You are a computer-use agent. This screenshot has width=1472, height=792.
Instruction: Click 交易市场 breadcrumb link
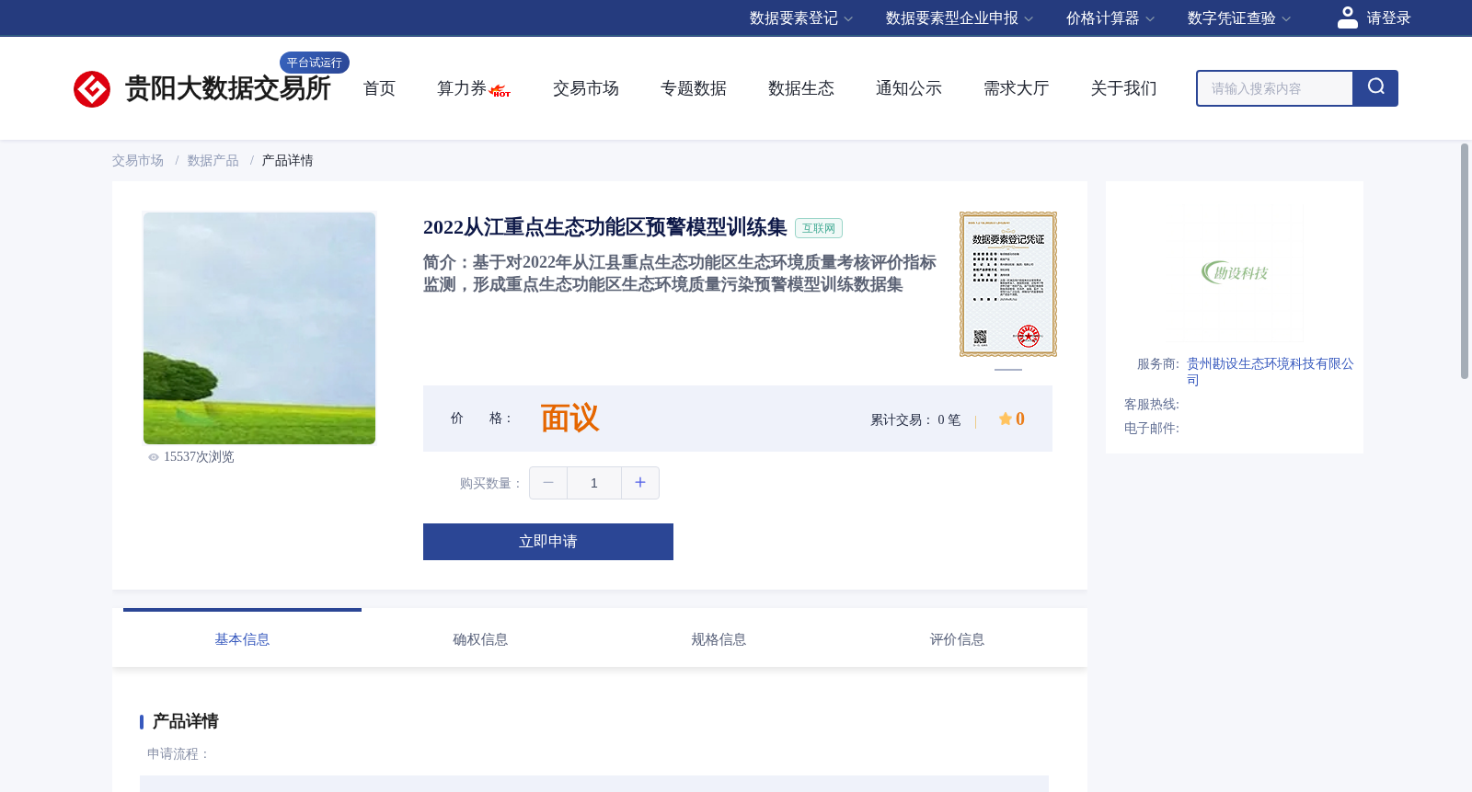(x=138, y=161)
